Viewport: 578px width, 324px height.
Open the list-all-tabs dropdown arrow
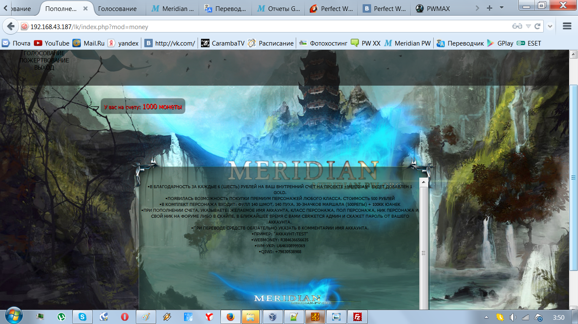click(x=502, y=8)
